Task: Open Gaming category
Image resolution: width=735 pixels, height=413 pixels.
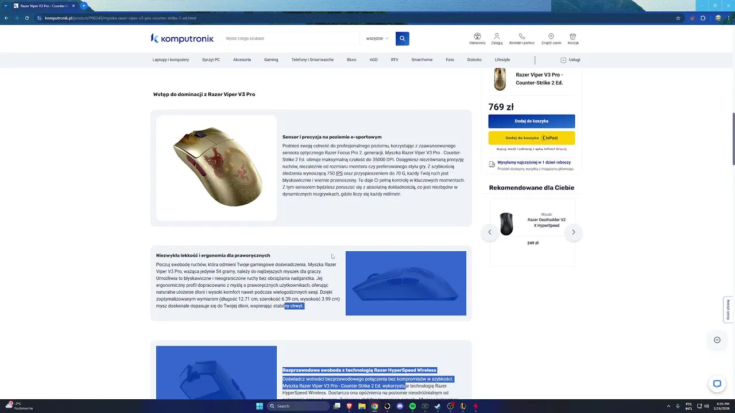Action: (271, 60)
